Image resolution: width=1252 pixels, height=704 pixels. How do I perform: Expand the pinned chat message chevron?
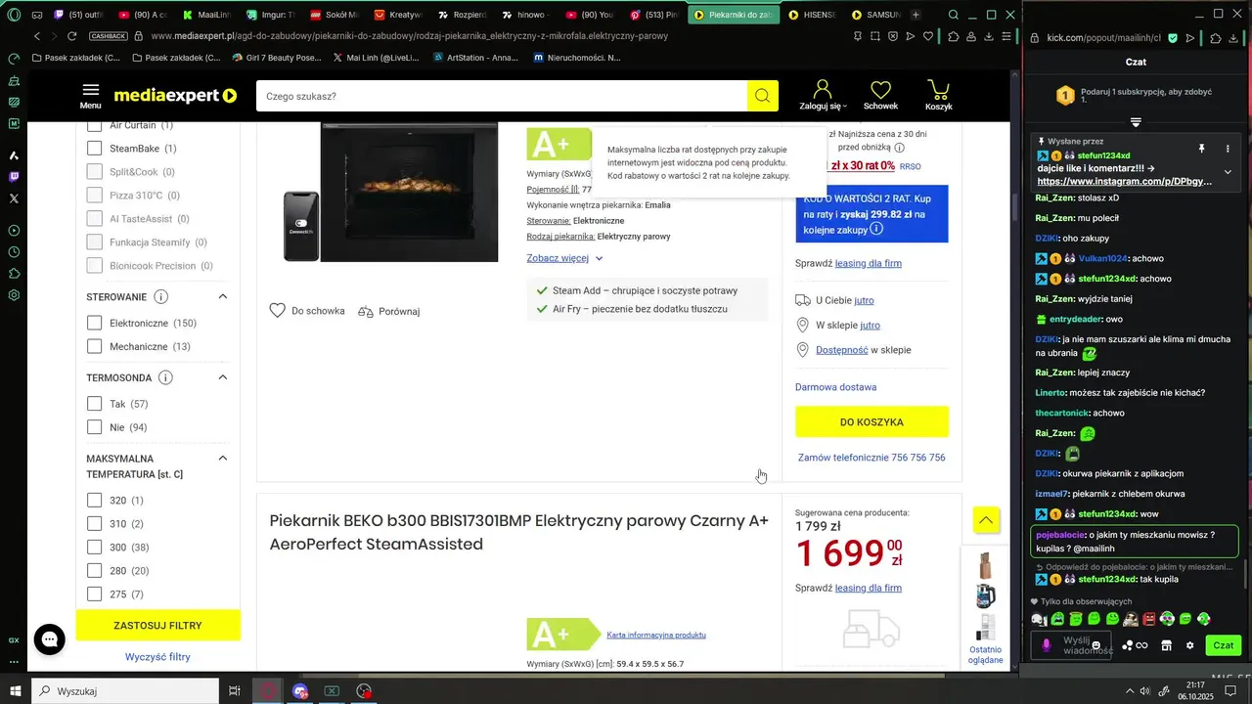click(x=1228, y=172)
